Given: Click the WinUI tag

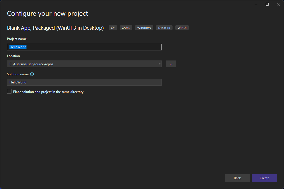Looking at the screenshot, I should (182, 27).
